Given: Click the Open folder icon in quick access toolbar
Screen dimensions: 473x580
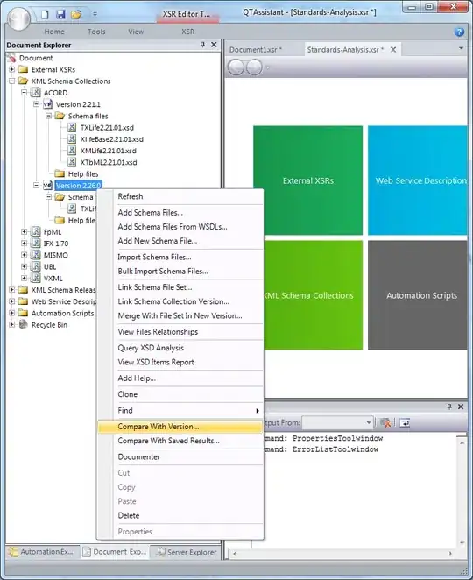Looking at the screenshot, I should tap(76, 14).
